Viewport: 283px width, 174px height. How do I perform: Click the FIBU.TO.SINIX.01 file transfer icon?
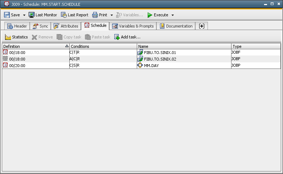[x=140, y=53]
